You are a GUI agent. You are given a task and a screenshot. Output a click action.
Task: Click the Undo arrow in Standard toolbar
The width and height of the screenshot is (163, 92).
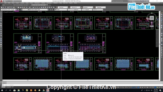27,7
